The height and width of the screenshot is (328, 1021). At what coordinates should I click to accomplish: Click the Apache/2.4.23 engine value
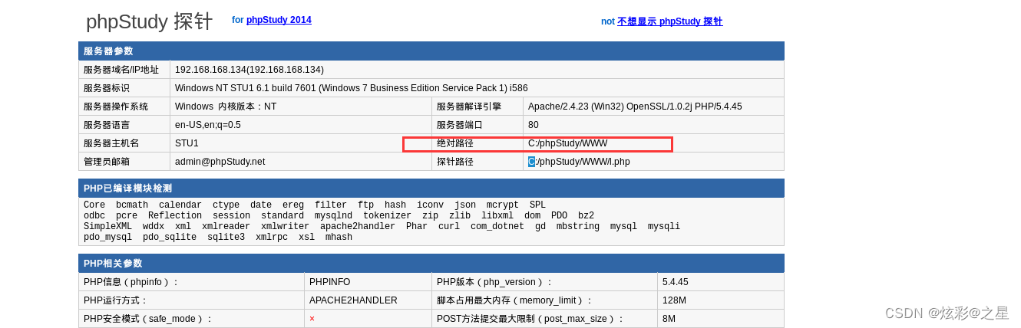[634, 107]
